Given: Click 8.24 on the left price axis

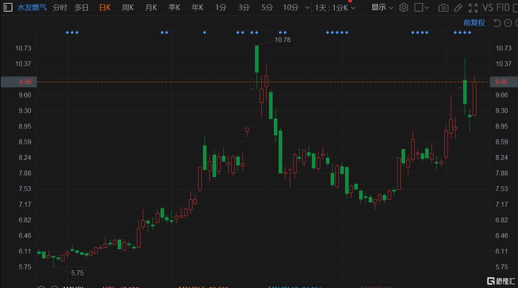Looking at the screenshot, I should click(25, 157).
